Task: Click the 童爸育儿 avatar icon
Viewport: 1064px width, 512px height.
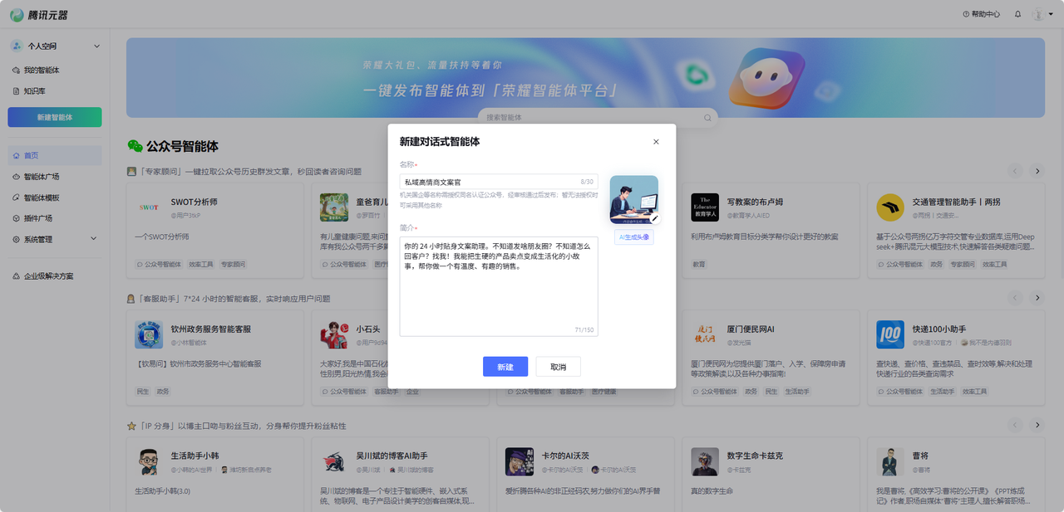Action: (334, 207)
